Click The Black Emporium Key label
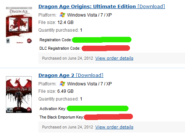The width and height of the screenshot is (185, 134). coord(62,117)
